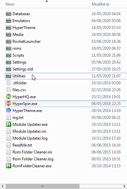Select the log.txt file name
The image size is (127, 189).
click(18, 118)
